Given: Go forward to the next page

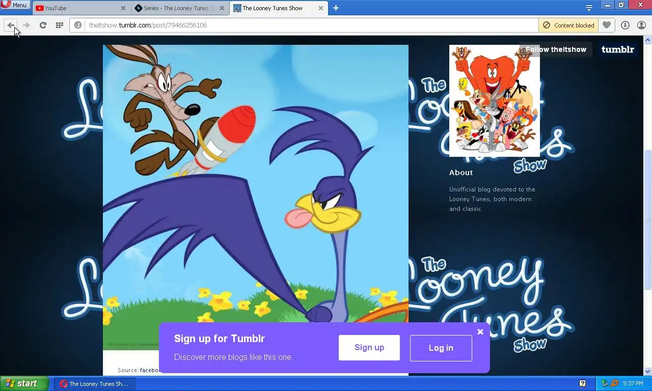Looking at the screenshot, I should tap(26, 25).
